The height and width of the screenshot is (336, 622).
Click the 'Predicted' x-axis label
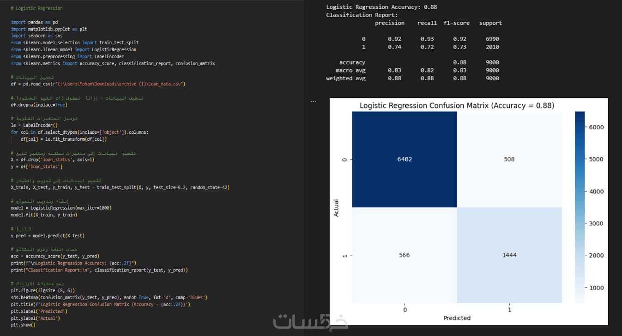[x=457, y=318]
